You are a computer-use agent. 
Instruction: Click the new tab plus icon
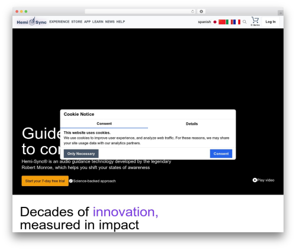coord(281,13)
